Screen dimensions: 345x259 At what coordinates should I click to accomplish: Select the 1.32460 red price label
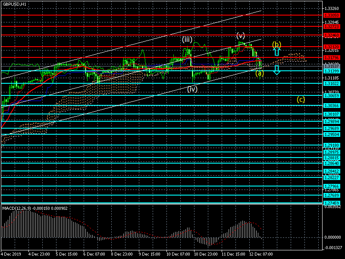(332, 35)
